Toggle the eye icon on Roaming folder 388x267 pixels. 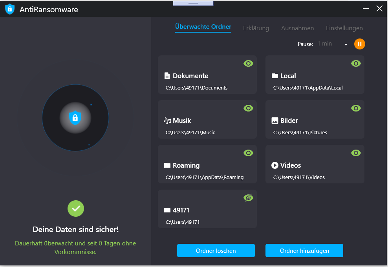click(x=248, y=153)
